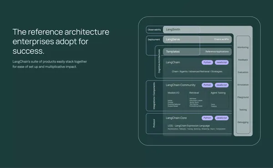Click the 'Reference Applications' text

coord(217,51)
